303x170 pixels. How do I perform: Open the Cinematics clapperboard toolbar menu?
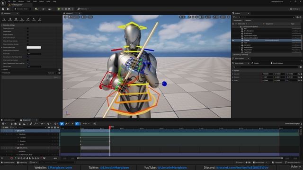[50, 9]
